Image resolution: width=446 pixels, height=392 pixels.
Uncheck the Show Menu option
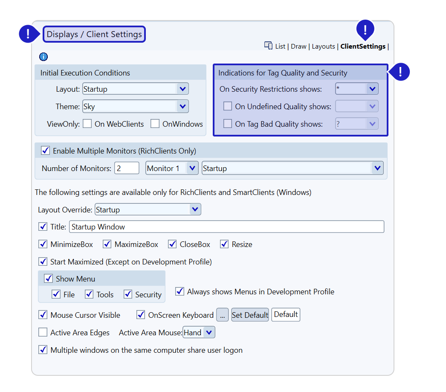(49, 279)
